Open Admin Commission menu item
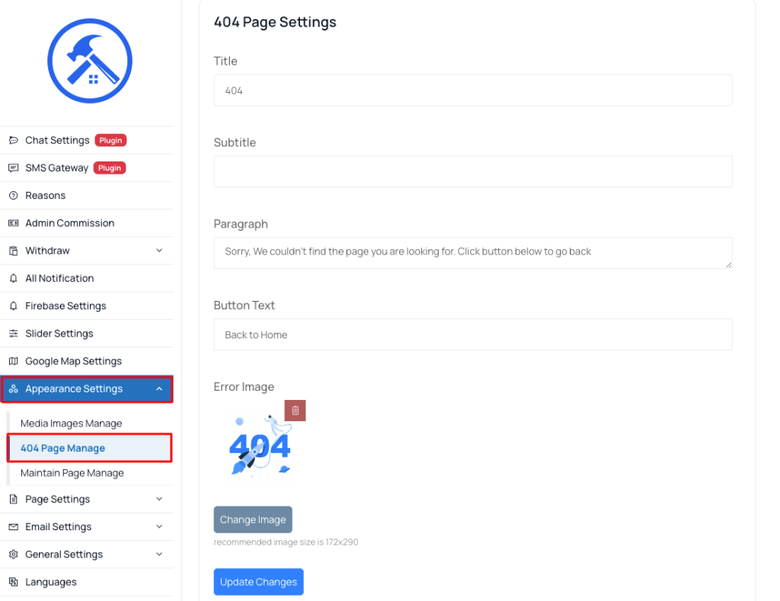Viewport: 780px width, 601px height. pyautogui.click(x=87, y=223)
